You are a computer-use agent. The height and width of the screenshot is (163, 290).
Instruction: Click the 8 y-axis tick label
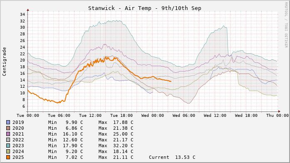24,100
